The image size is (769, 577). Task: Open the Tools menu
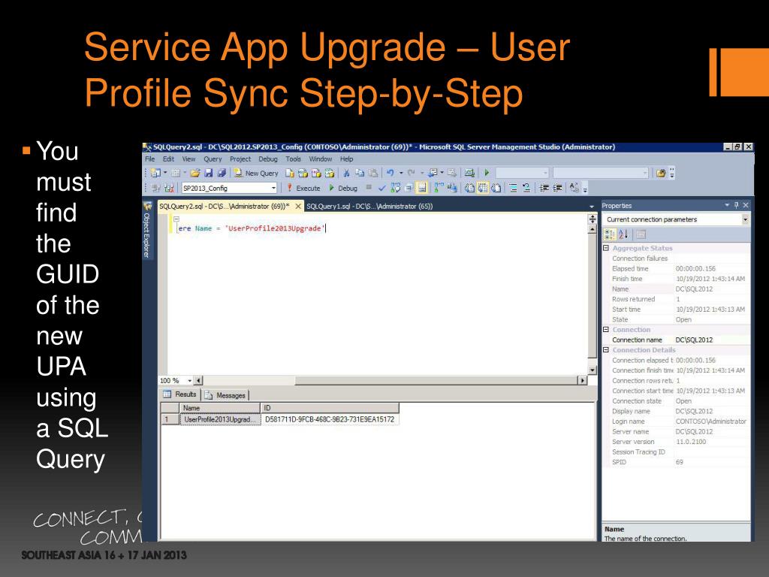coord(294,159)
